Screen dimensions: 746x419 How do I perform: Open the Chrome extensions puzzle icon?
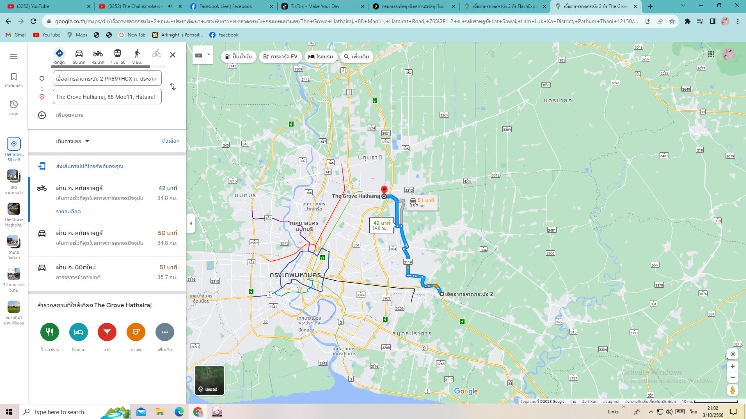tap(687, 21)
